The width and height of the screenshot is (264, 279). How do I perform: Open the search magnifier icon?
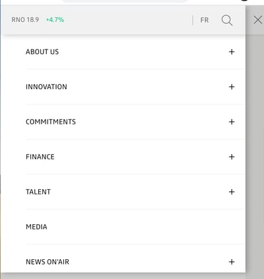point(227,20)
